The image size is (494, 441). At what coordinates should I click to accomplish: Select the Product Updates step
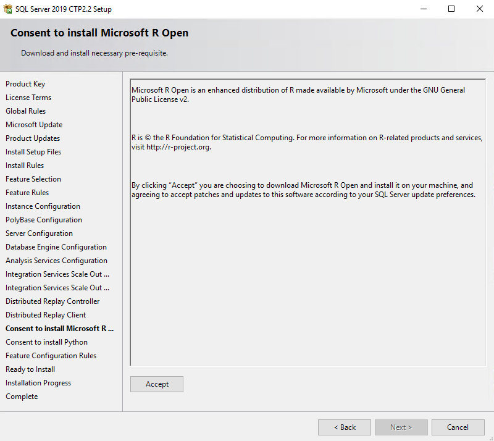(33, 138)
